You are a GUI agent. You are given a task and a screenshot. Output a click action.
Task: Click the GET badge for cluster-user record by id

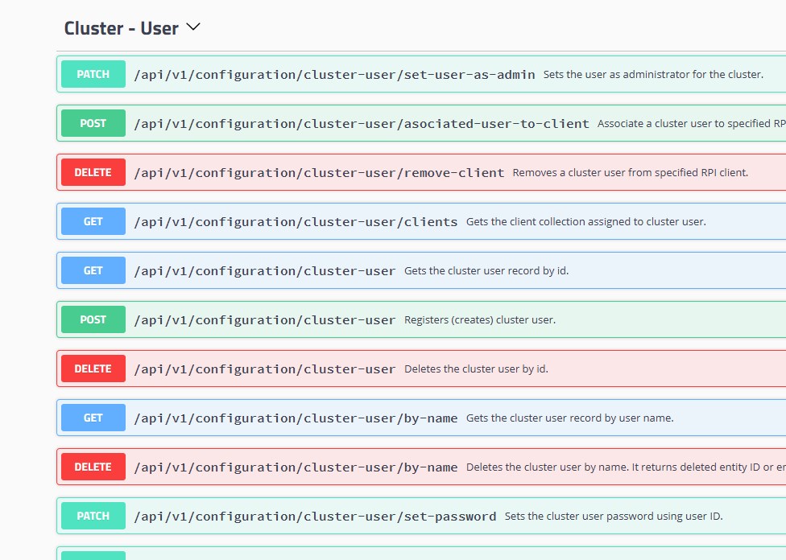[x=93, y=270]
